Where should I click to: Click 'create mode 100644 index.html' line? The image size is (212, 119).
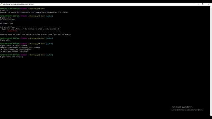click(15, 51)
